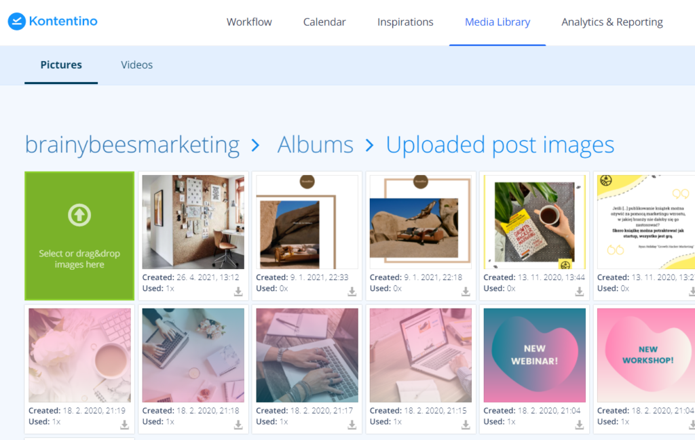Select the NEW WORKSHOP! image thumbnail
The image size is (695, 440).
(645, 355)
